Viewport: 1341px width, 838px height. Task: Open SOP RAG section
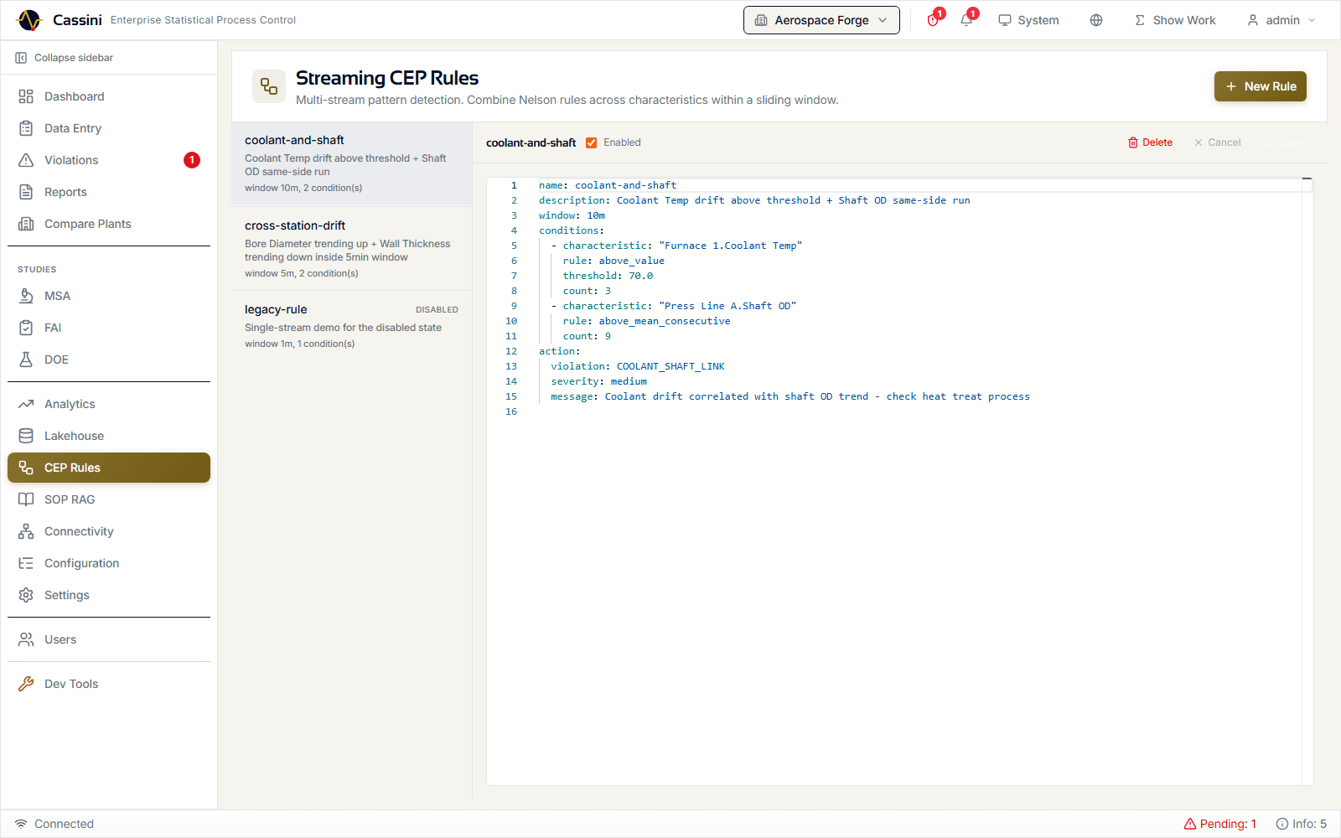tap(109, 499)
